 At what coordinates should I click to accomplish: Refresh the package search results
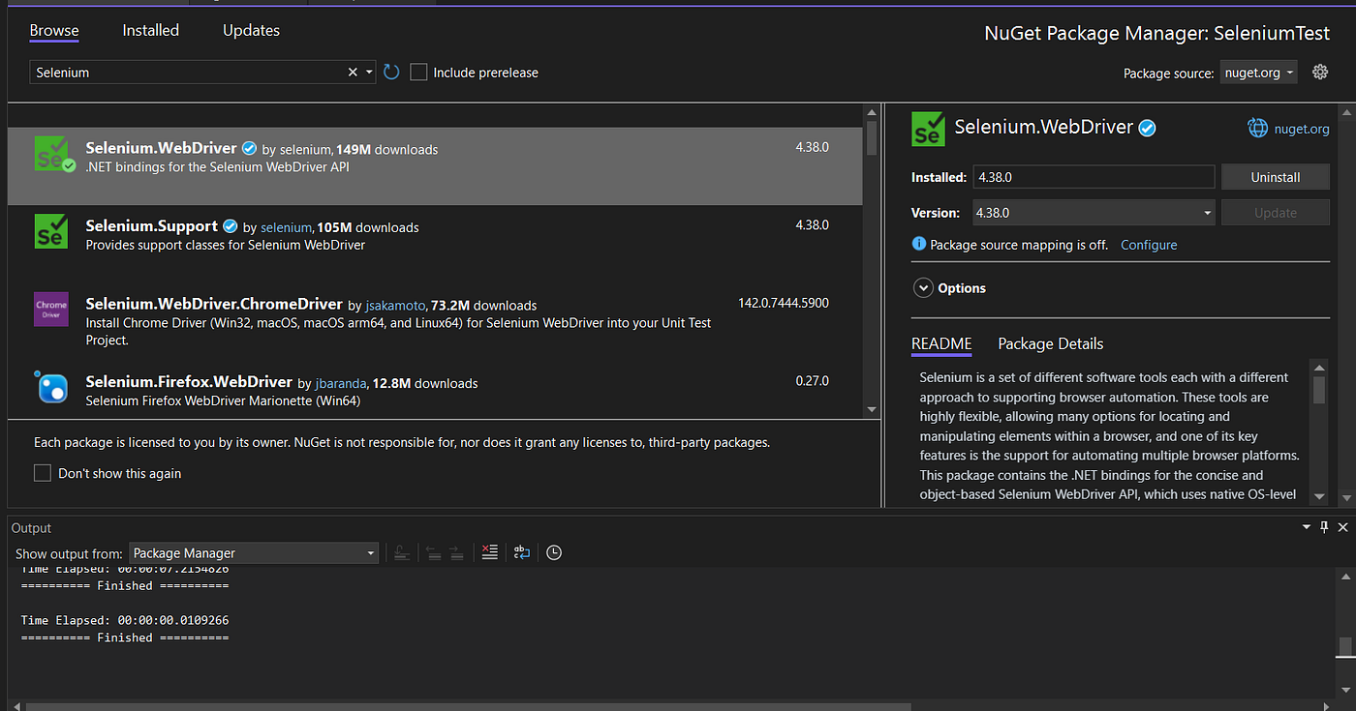tap(391, 73)
